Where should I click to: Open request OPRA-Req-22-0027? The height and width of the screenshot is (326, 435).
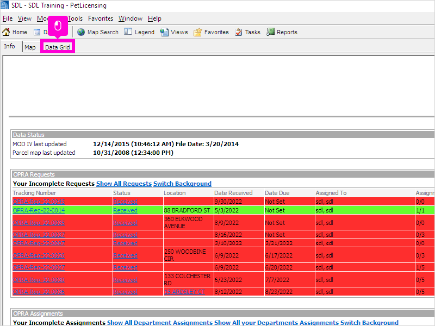click(39, 267)
